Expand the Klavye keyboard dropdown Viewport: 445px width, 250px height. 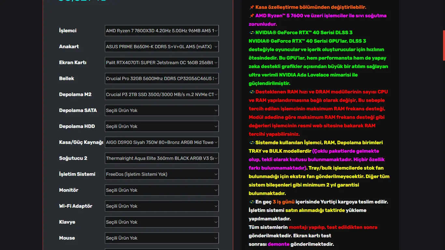(162, 222)
